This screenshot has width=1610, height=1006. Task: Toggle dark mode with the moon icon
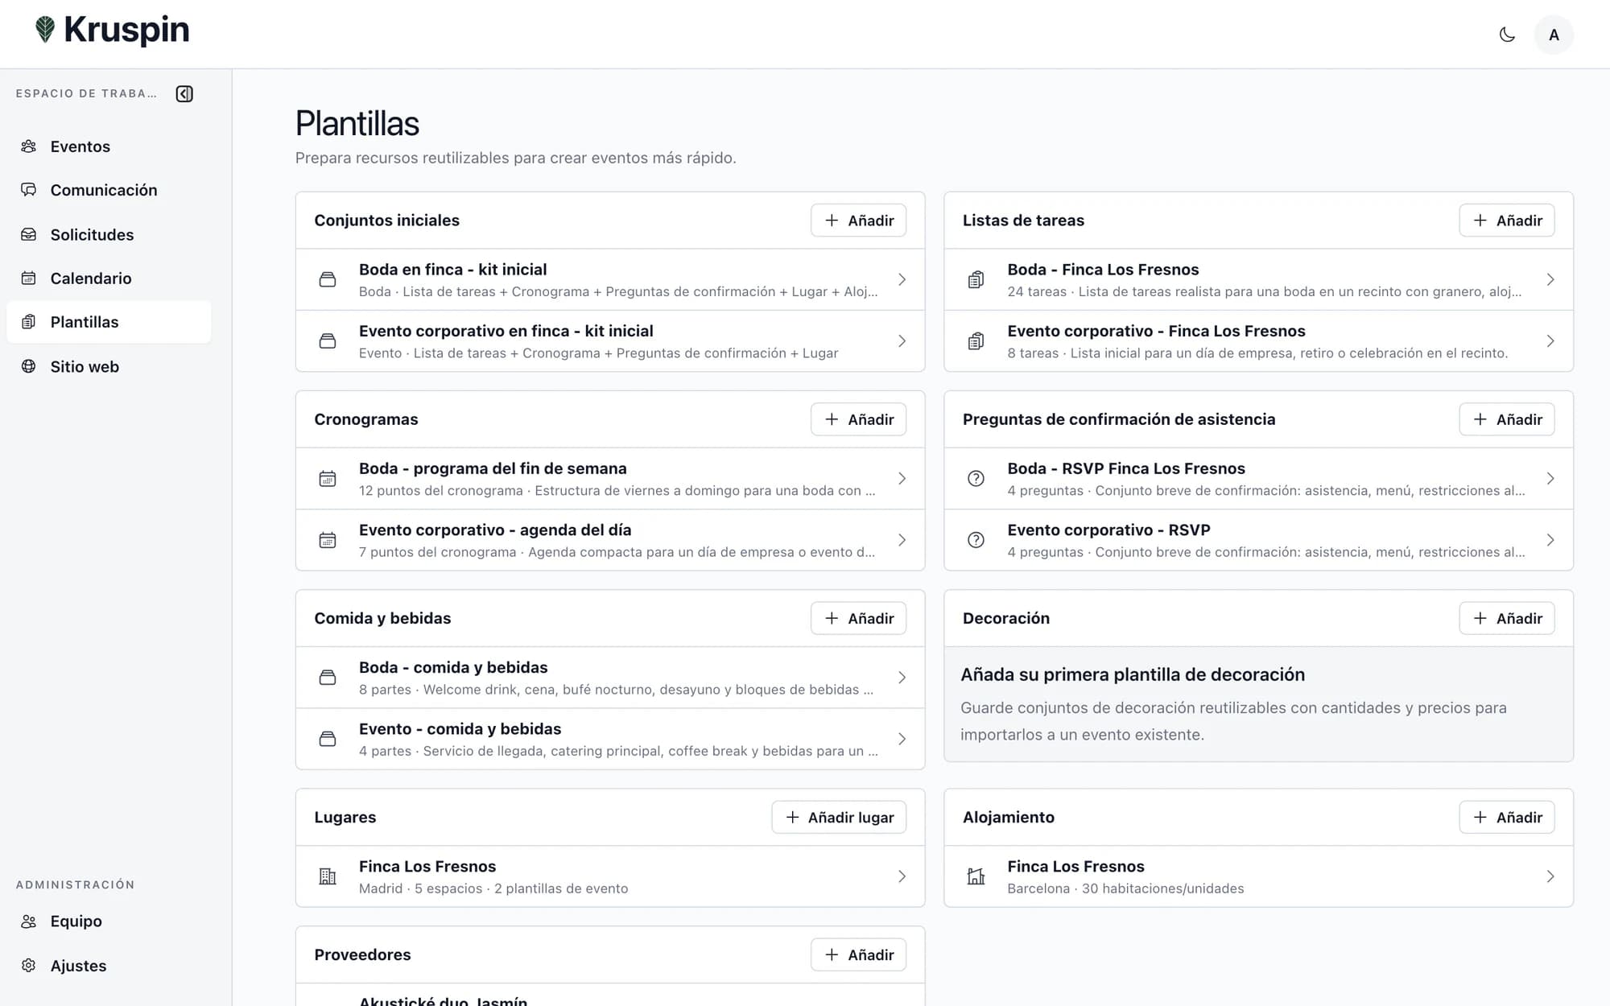pos(1507,35)
